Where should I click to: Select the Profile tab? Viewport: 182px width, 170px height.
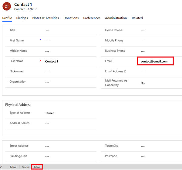pos(7,18)
